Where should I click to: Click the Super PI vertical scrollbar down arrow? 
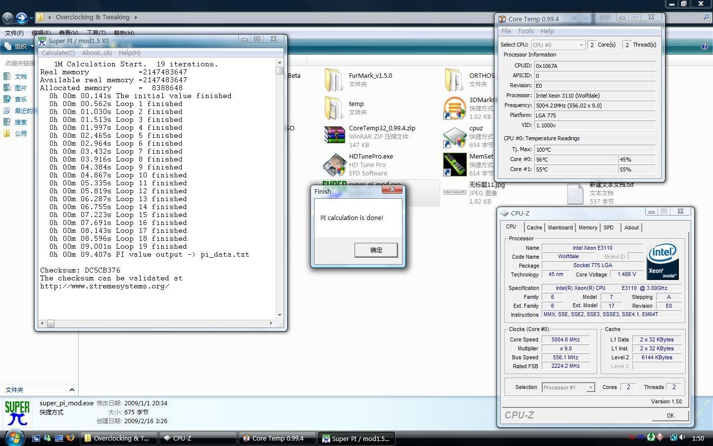[x=280, y=315]
